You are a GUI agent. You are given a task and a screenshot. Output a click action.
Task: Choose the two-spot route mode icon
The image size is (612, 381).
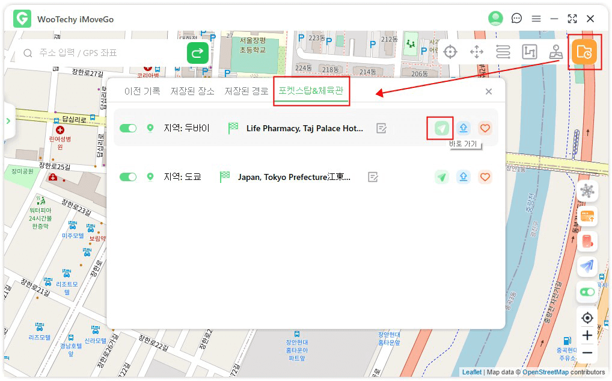tap(503, 52)
